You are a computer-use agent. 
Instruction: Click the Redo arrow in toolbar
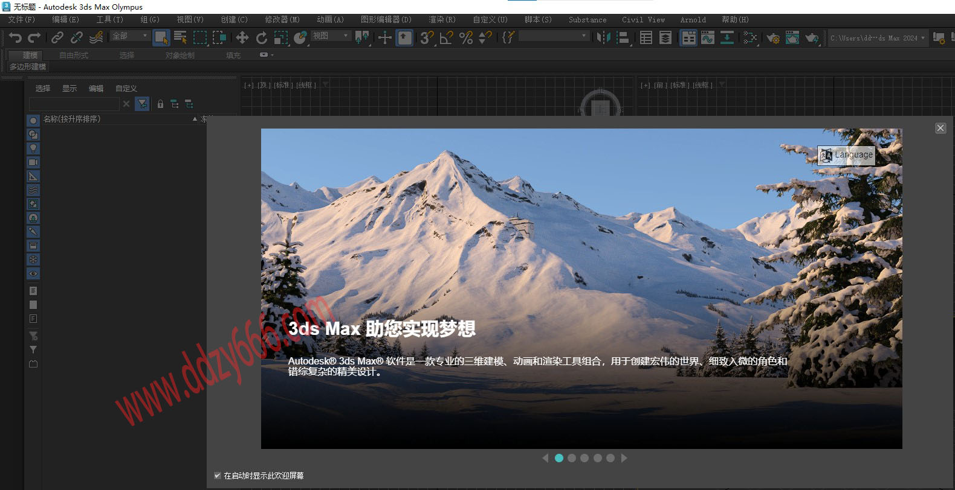coord(34,37)
